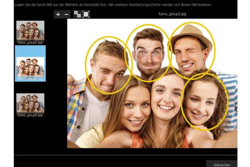Switch to the 1:1 actual size view
The image size is (250, 167).
pyautogui.click(x=77, y=14)
